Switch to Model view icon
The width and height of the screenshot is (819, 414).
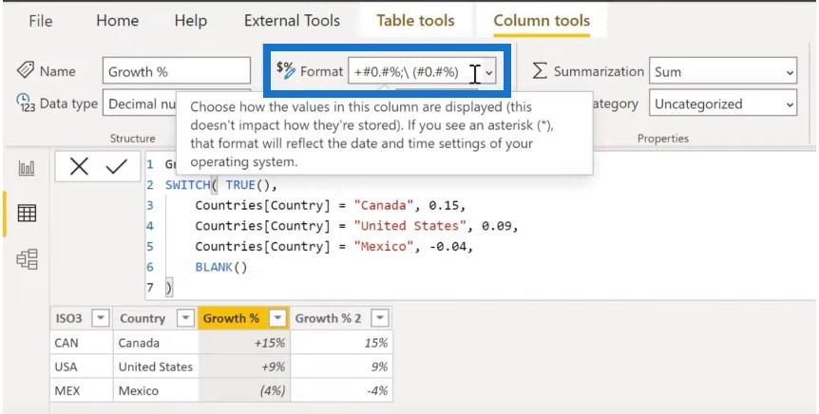(x=27, y=259)
